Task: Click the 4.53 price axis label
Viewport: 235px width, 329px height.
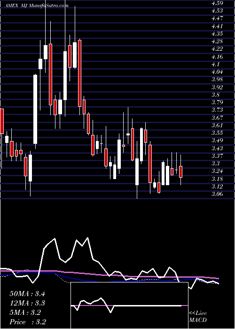Action: click(217, 10)
